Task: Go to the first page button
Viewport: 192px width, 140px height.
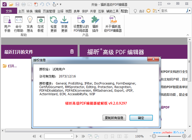Action: 34,136
